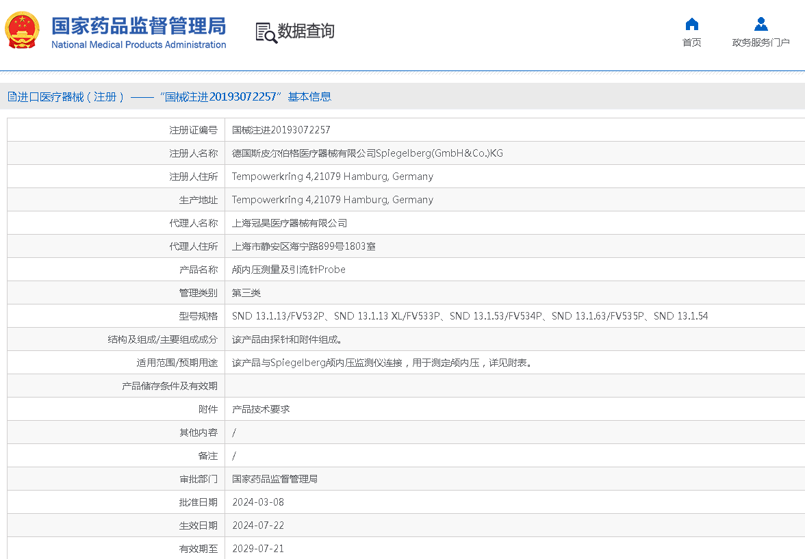Open the 数据查询 heading text
Screen dimensions: 805x559
point(306,31)
